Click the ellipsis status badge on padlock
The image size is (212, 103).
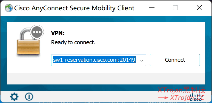(x=38, y=32)
